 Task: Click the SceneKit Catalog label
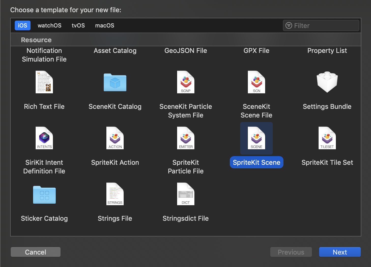pyautogui.click(x=115, y=107)
